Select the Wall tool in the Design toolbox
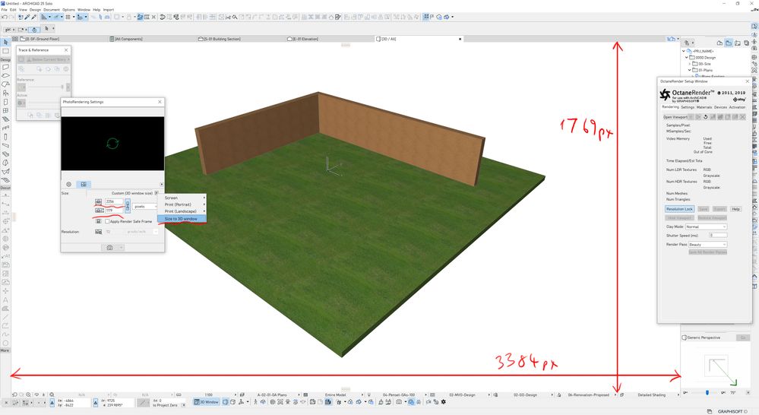This screenshot has height=415, width=759. [5, 68]
